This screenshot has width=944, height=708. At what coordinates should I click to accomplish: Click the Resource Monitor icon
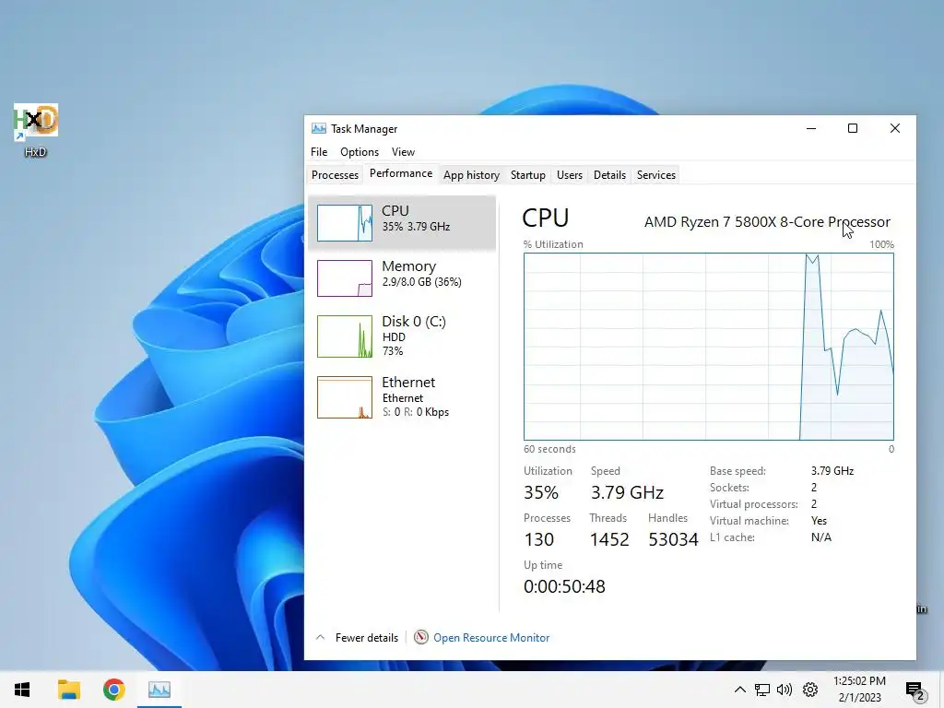tap(420, 637)
